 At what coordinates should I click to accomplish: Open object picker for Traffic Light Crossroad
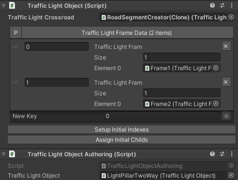click(x=231, y=17)
